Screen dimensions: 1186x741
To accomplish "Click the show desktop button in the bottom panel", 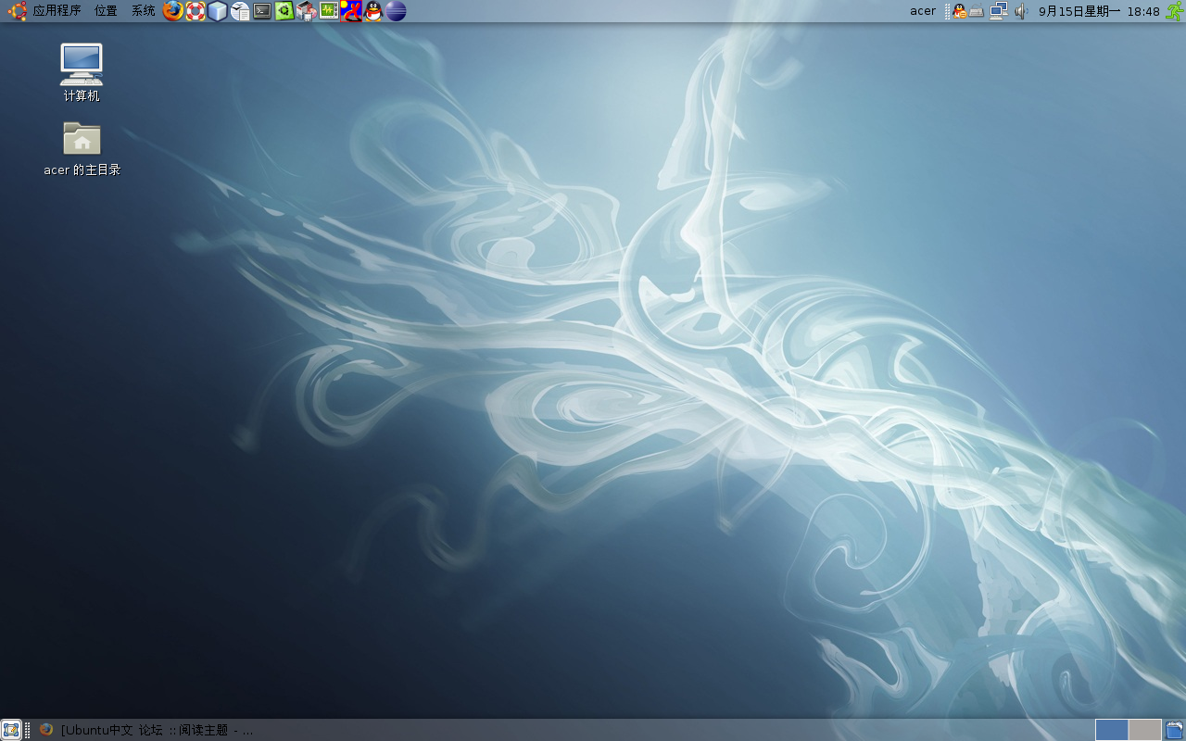I will pyautogui.click(x=11, y=730).
